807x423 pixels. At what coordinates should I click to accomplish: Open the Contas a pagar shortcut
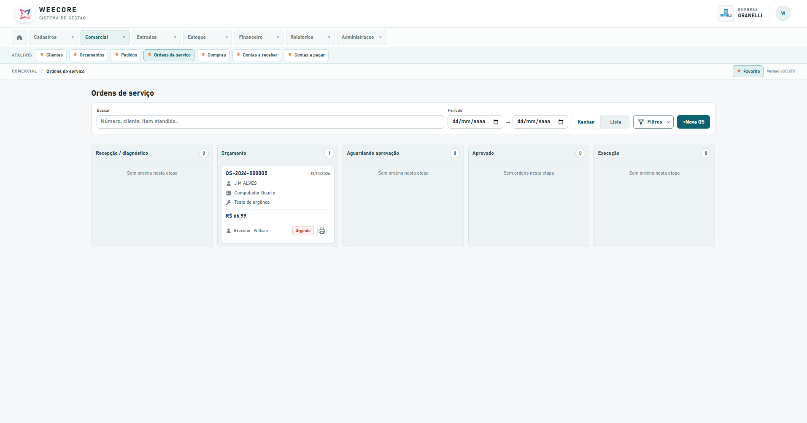[x=306, y=55]
